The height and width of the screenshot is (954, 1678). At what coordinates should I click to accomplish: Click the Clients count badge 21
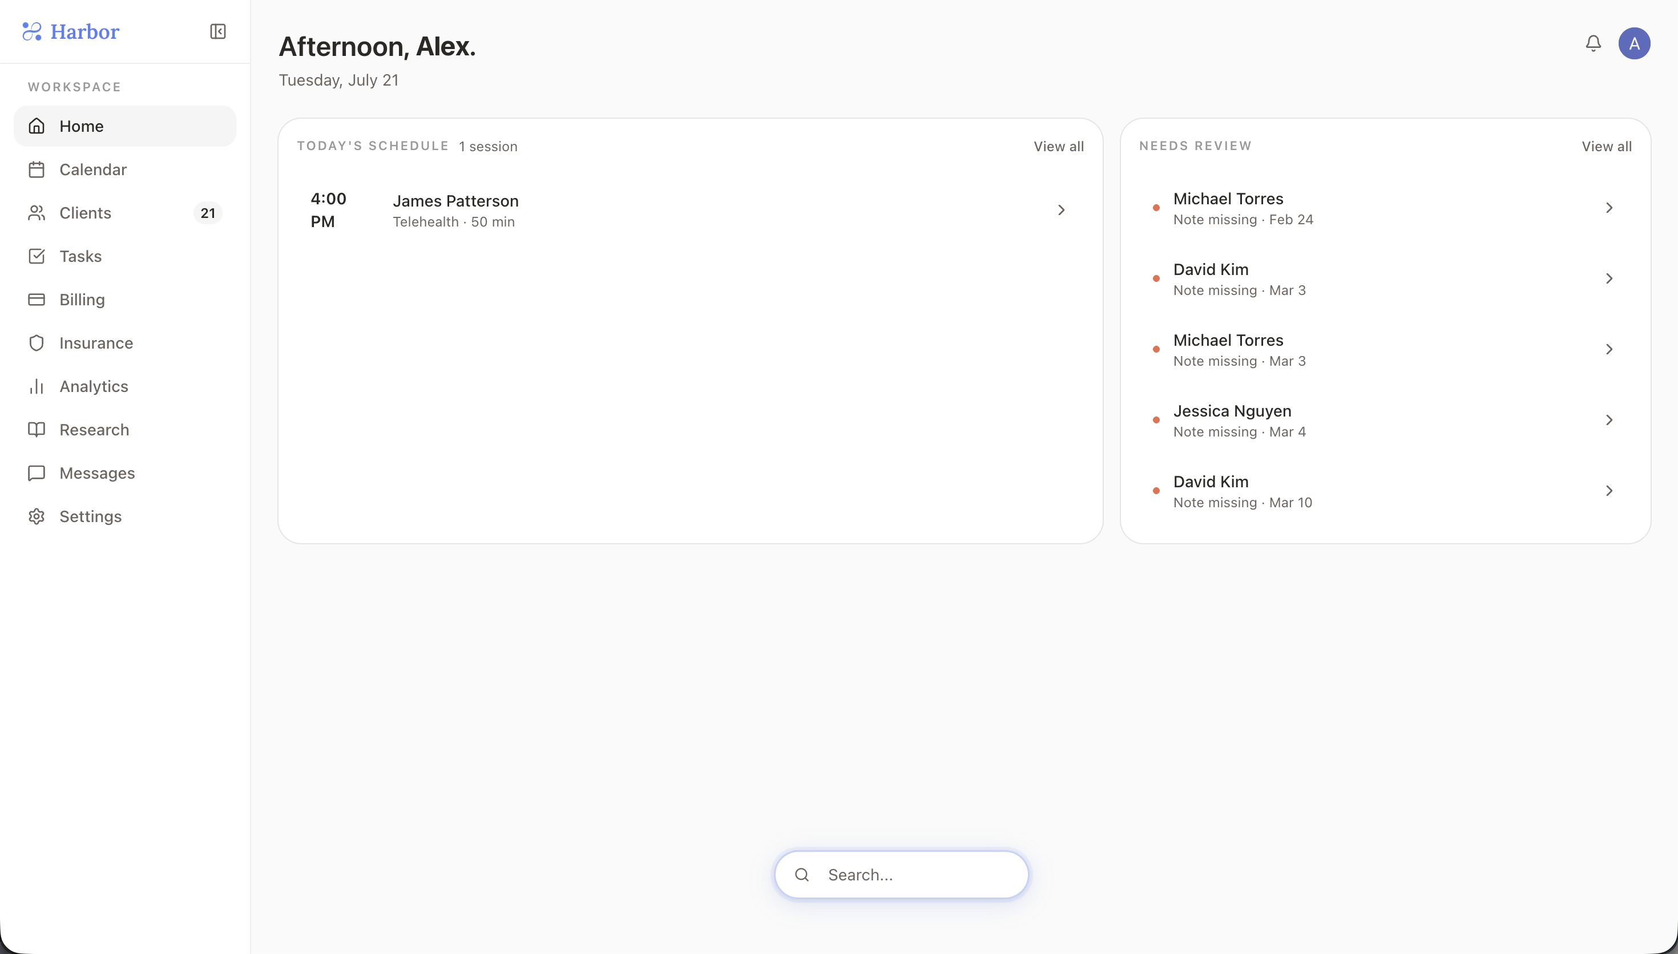[208, 213]
